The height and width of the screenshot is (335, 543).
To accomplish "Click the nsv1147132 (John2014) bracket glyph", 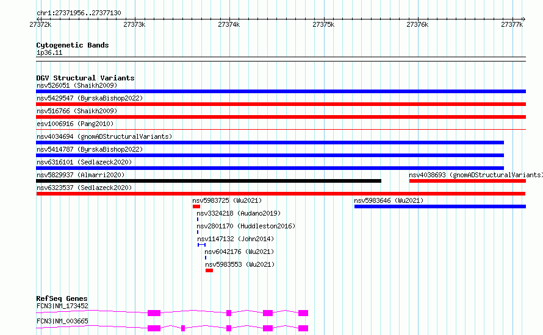I will [201, 245].
